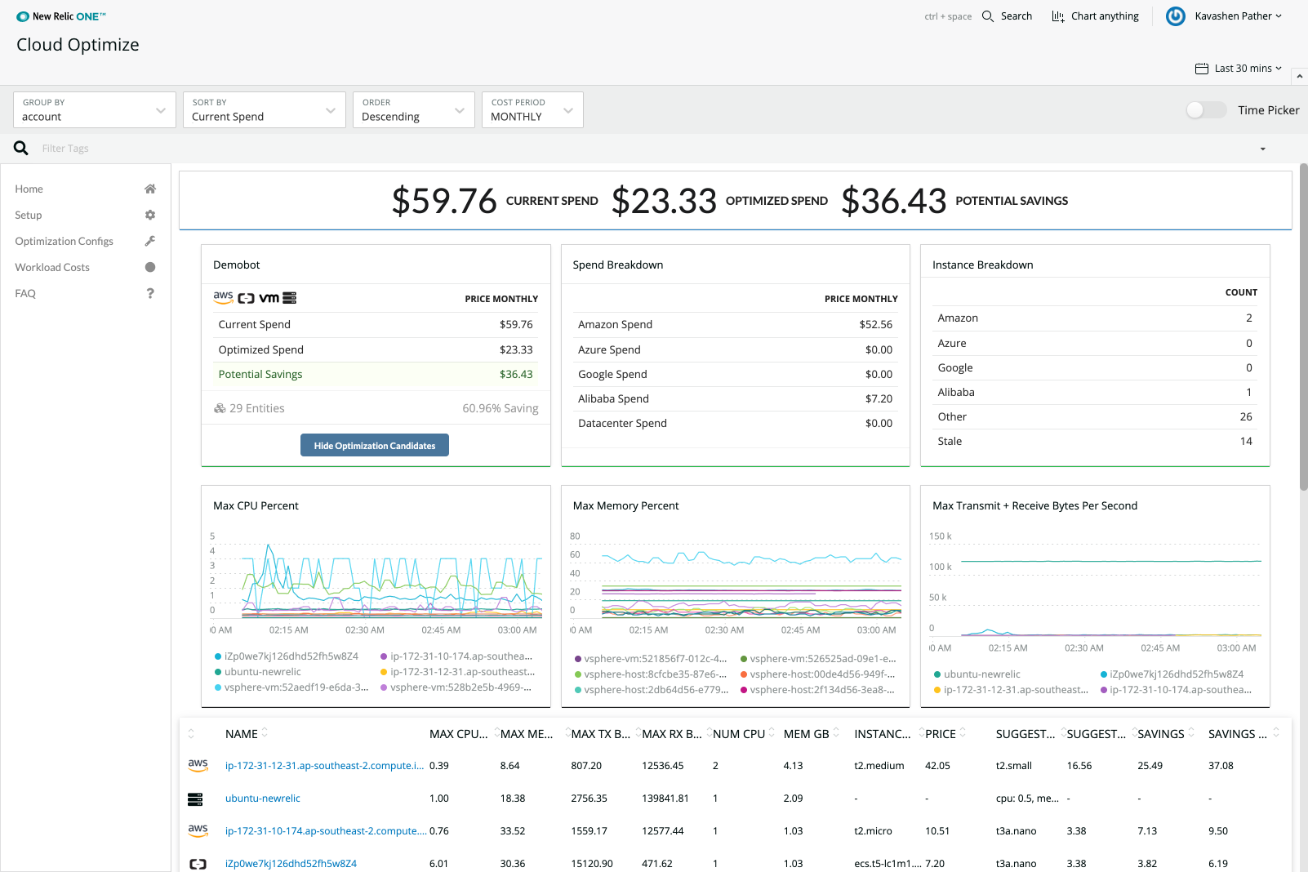
Task: Open the Last 30 mins time range dropdown
Action: click(1239, 69)
